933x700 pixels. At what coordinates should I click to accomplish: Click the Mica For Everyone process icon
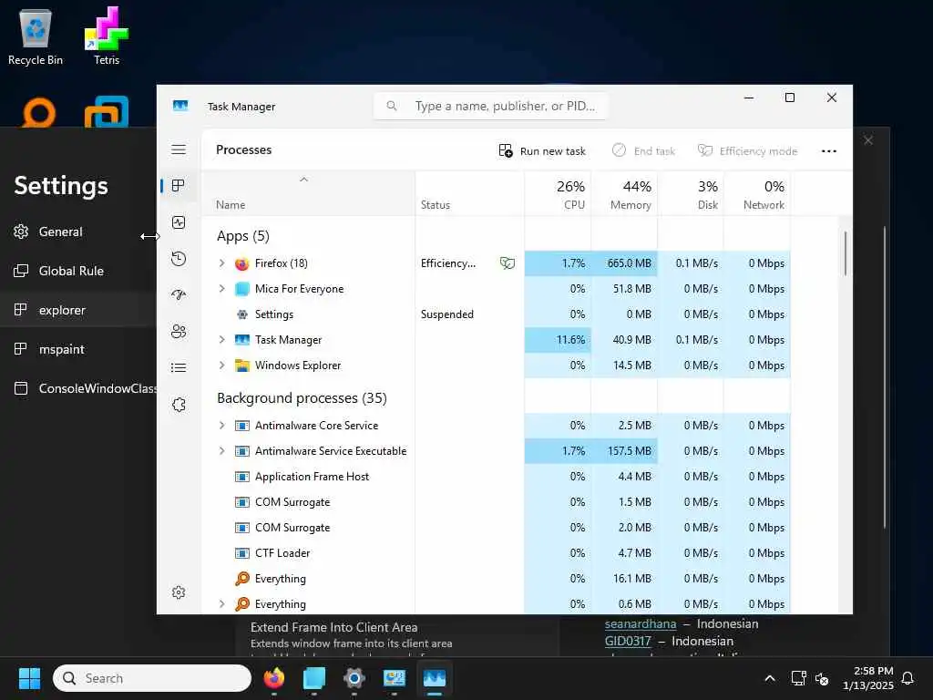241,289
